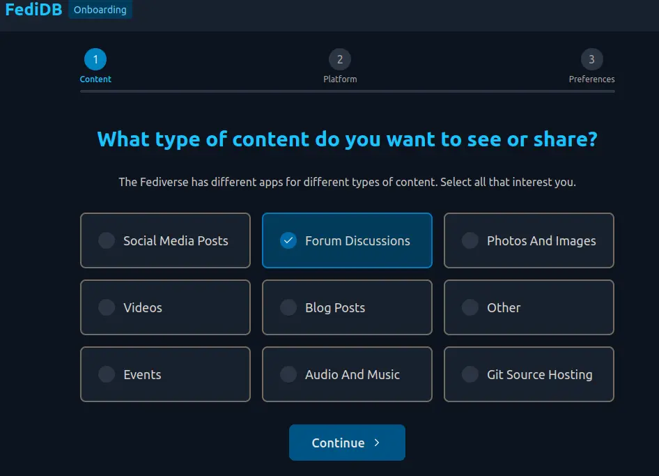This screenshot has width=659, height=476.
Task: Click the chevron arrow on Continue
Action: (377, 443)
